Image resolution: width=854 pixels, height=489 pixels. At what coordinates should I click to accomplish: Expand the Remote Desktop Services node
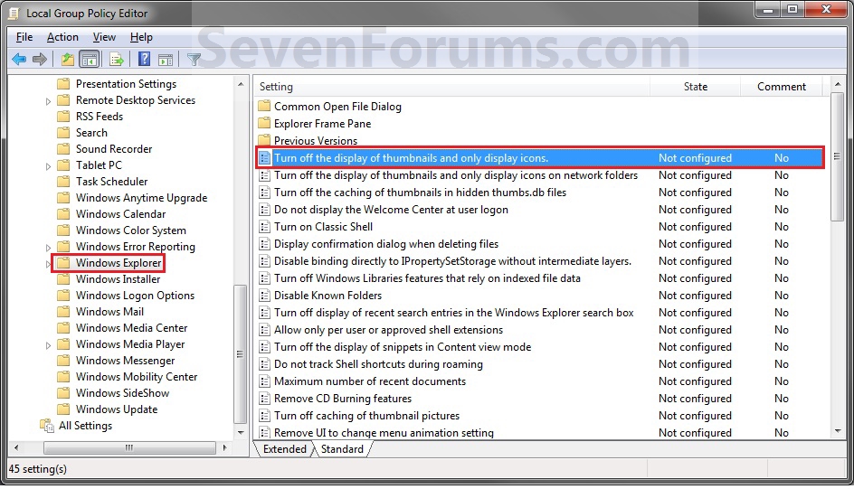tap(48, 101)
